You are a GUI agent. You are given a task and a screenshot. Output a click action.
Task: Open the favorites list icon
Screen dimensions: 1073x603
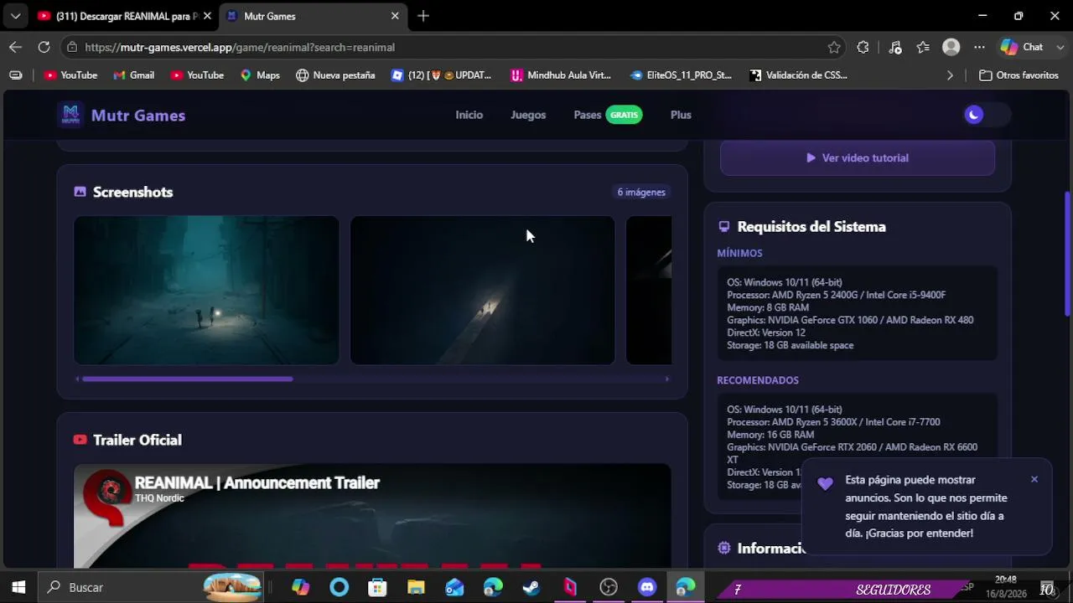point(923,47)
